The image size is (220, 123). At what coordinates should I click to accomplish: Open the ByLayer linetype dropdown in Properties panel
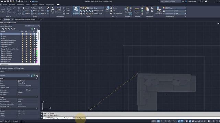(x=186, y=14)
